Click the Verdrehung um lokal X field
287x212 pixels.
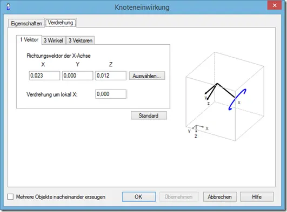pyautogui.click(x=111, y=94)
